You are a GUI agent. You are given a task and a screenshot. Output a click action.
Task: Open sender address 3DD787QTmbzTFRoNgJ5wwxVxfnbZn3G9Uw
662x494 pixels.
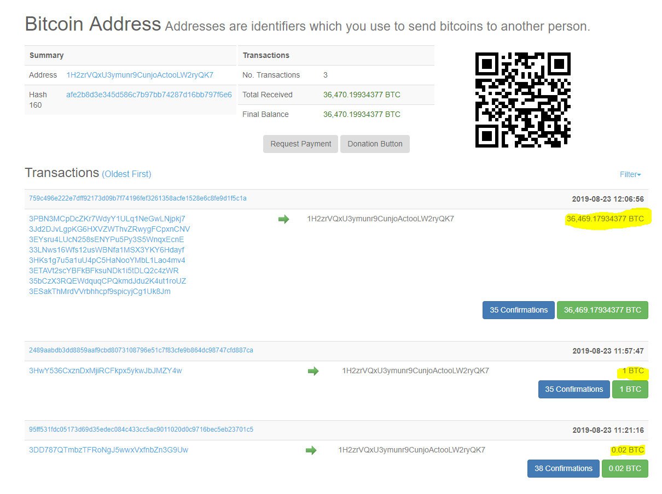tap(109, 450)
